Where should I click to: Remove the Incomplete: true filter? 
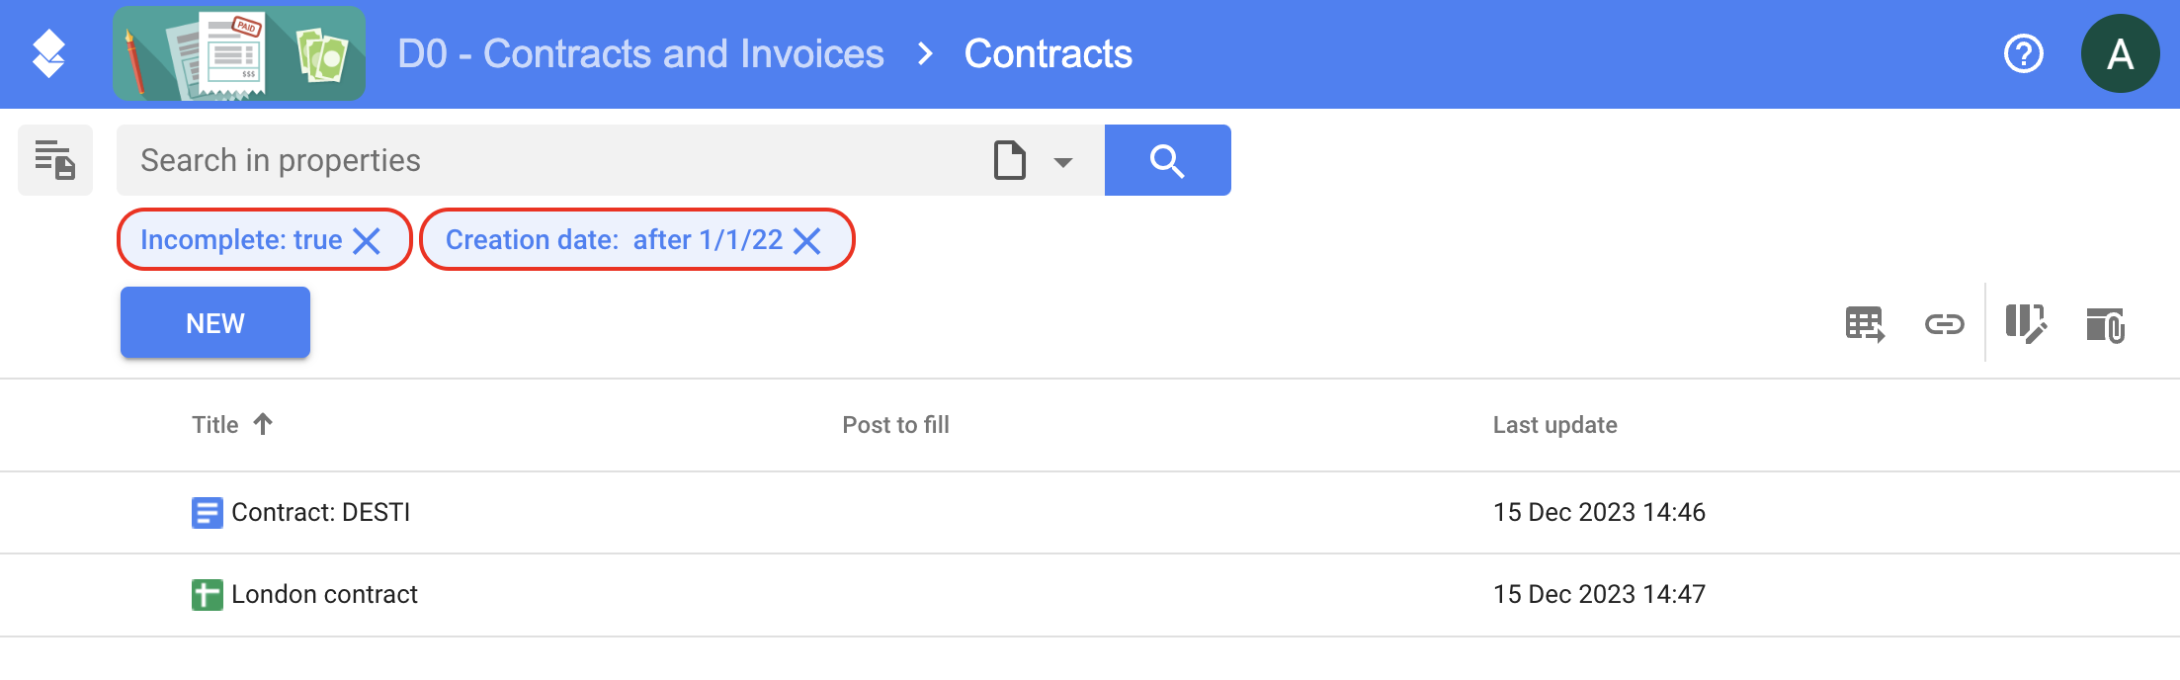[x=367, y=240]
